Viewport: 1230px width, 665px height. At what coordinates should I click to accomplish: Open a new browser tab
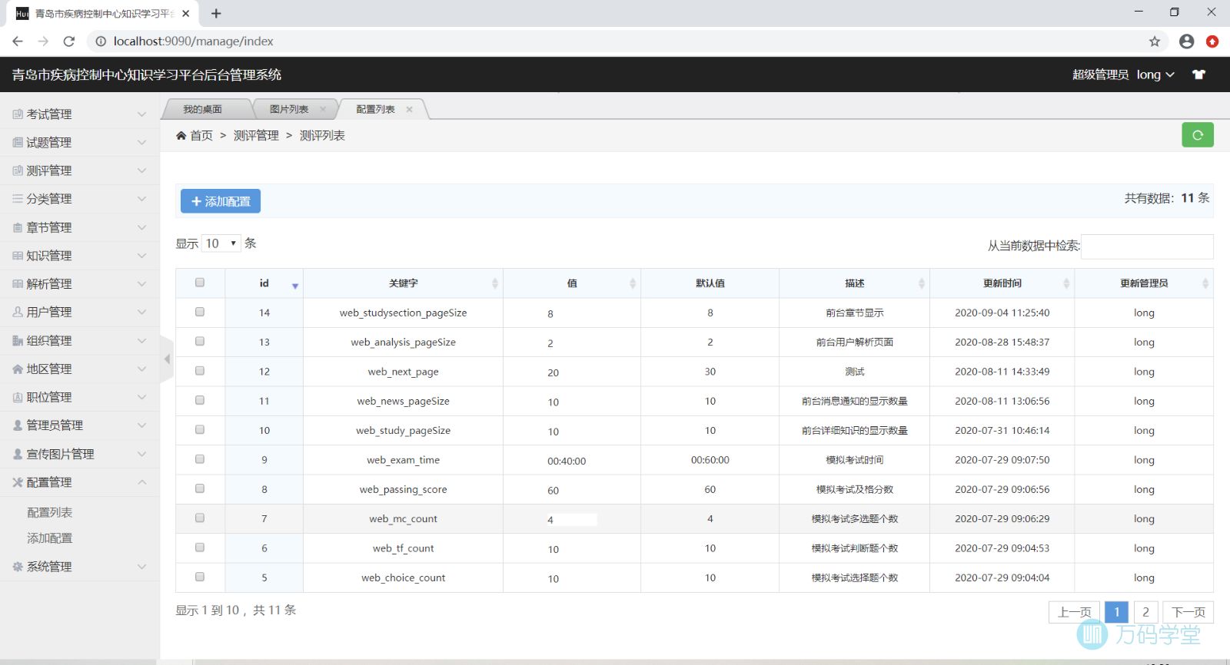click(216, 13)
